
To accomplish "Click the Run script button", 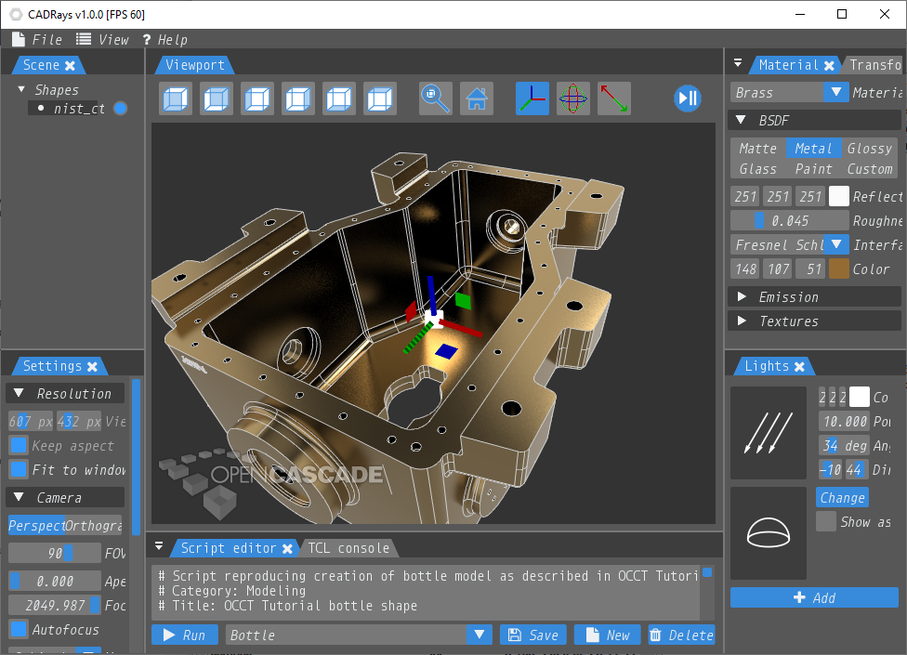I will pos(184,635).
